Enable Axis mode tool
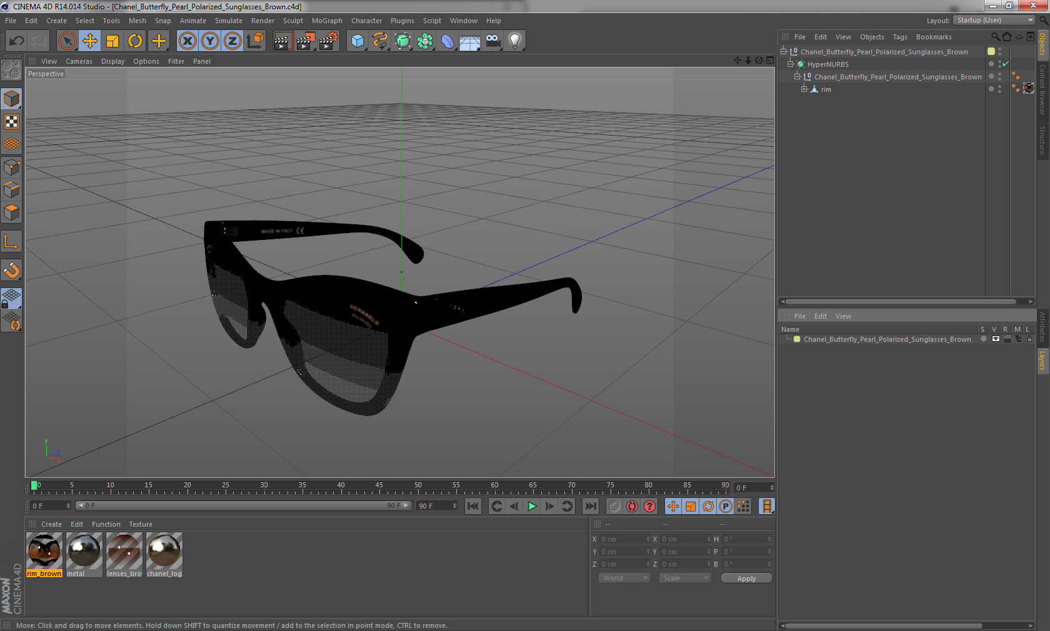The width and height of the screenshot is (1050, 631). (12, 241)
